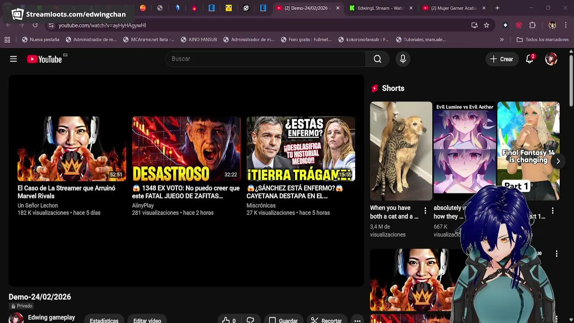
Task: Open the Todos los marcadores folder
Action: (543, 39)
